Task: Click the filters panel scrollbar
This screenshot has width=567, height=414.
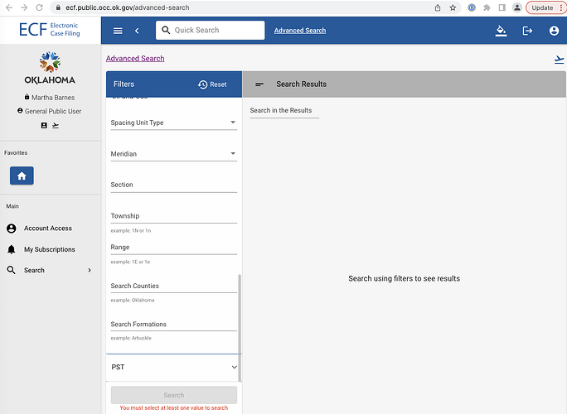Action: tap(240, 327)
